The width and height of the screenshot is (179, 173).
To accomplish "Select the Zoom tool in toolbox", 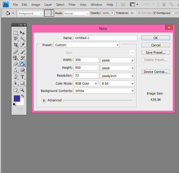I will point(22,90).
